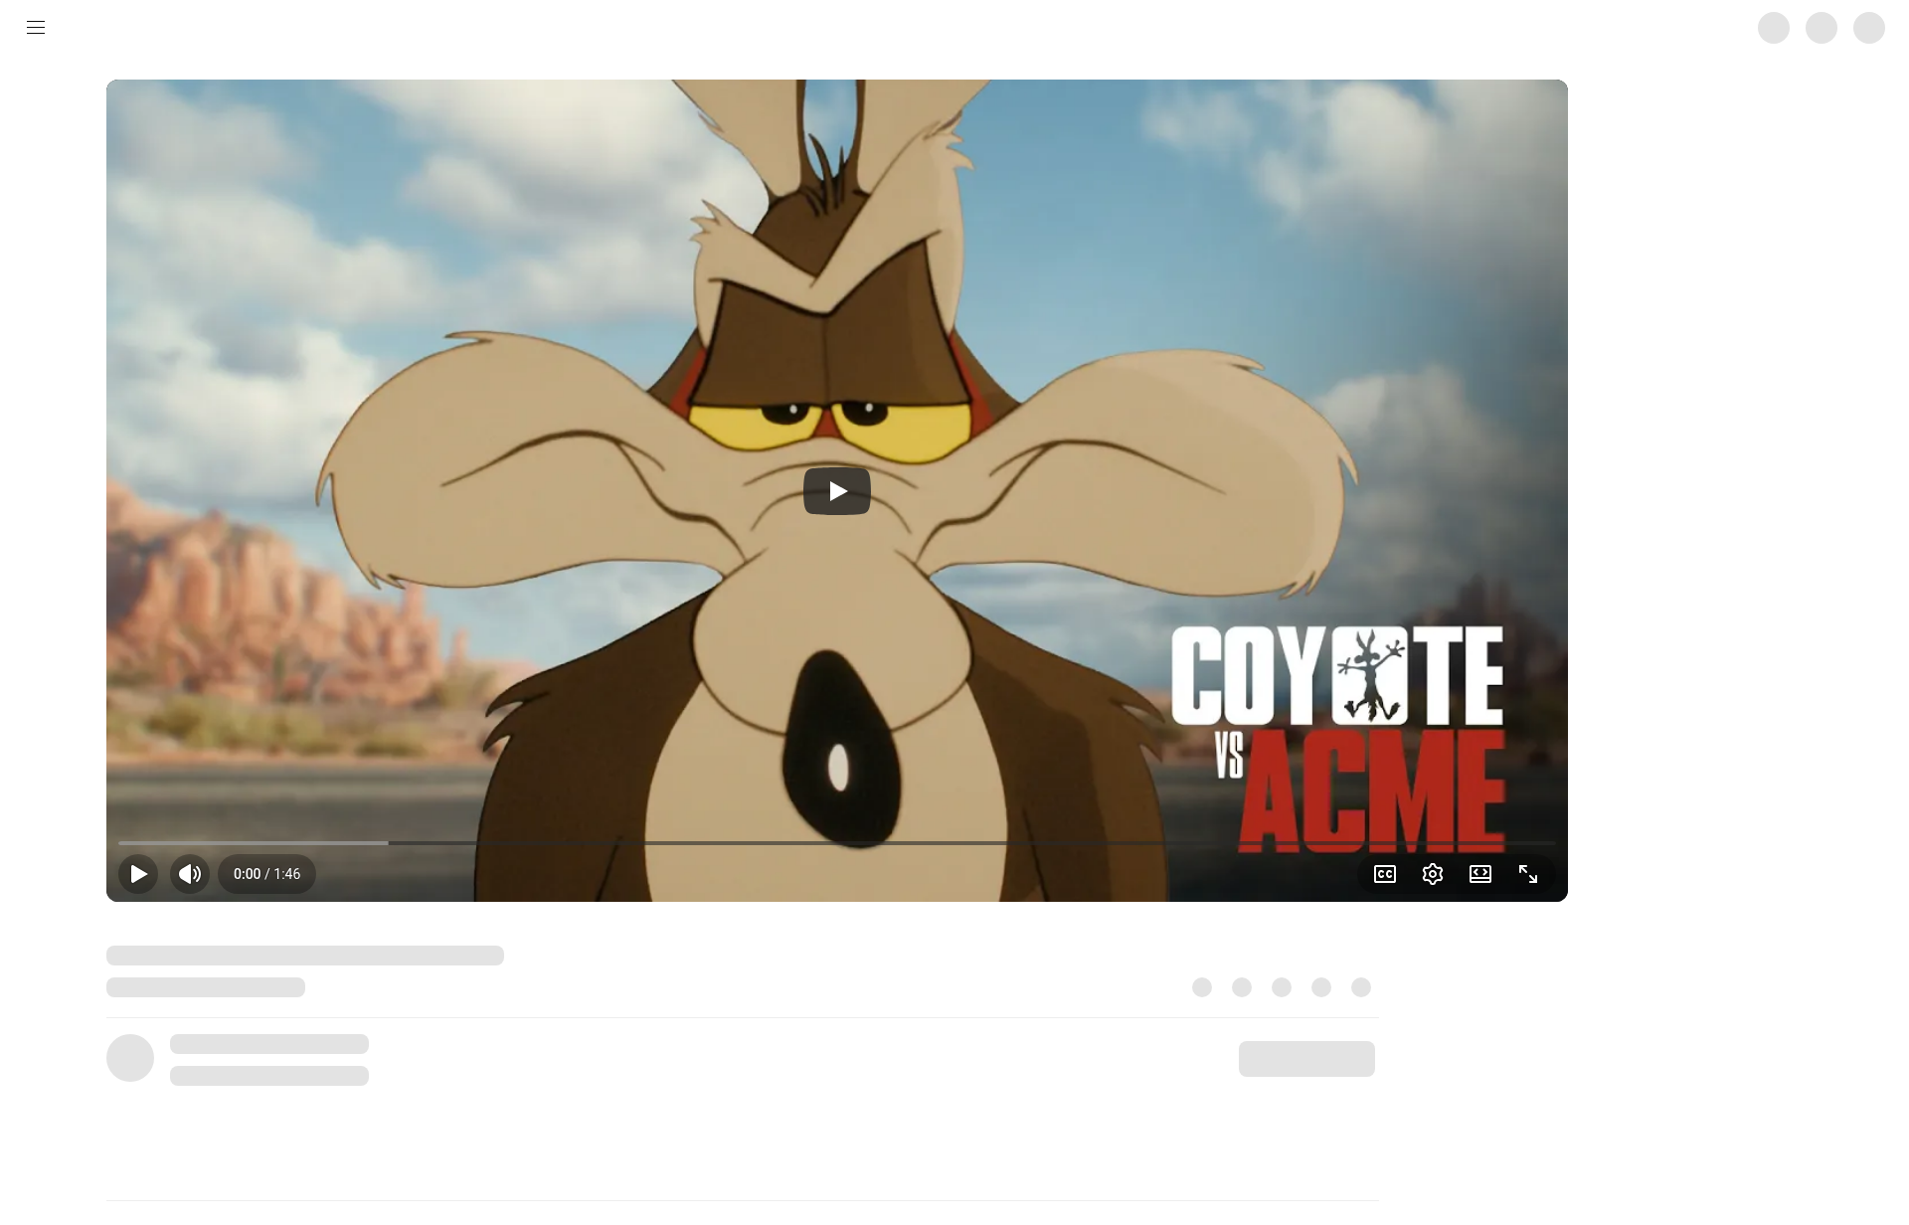
Task: Enter fullscreen with the expand arrows icon
Action: (1528, 874)
